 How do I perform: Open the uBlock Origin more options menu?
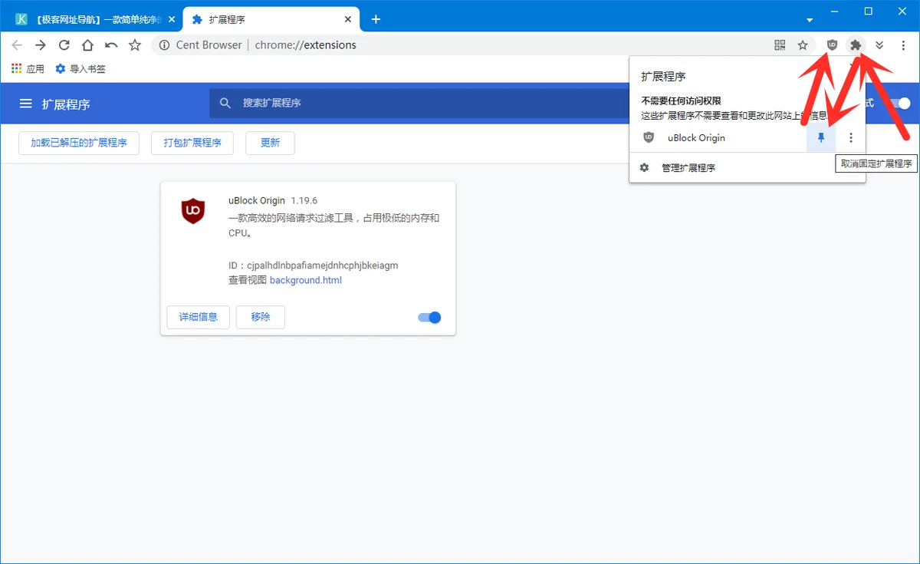coord(851,138)
